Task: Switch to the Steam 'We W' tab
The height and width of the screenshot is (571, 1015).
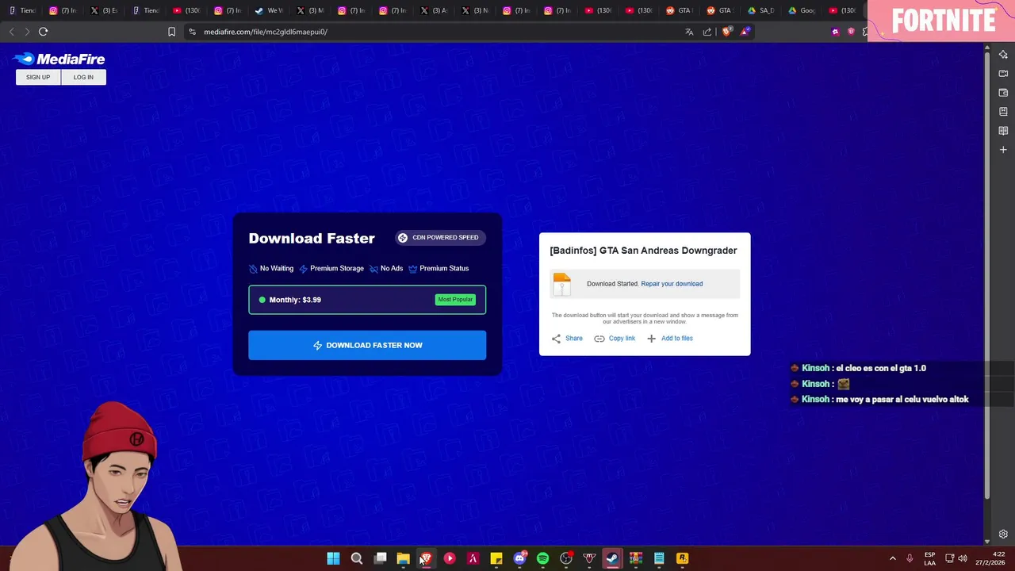Action: tap(270, 10)
